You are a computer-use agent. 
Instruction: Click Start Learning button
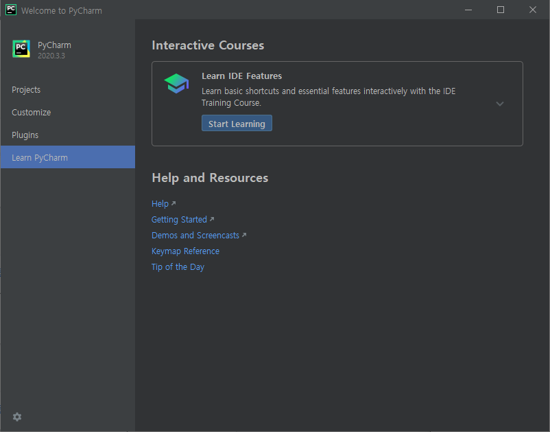(237, 123)
